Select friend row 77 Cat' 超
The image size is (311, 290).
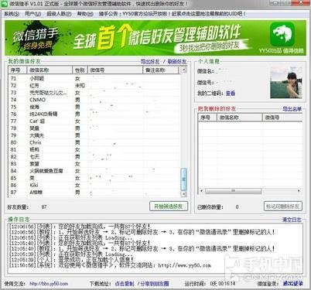tap(94, 121)
